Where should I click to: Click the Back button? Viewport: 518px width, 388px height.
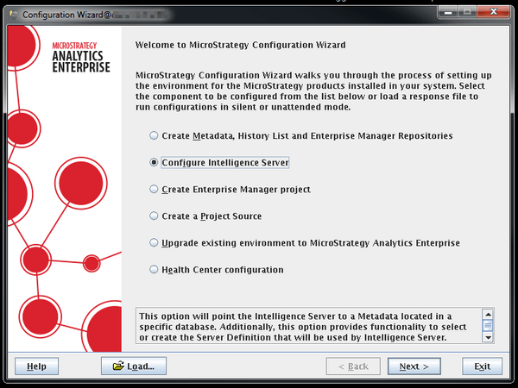click(x=352, y=366)
